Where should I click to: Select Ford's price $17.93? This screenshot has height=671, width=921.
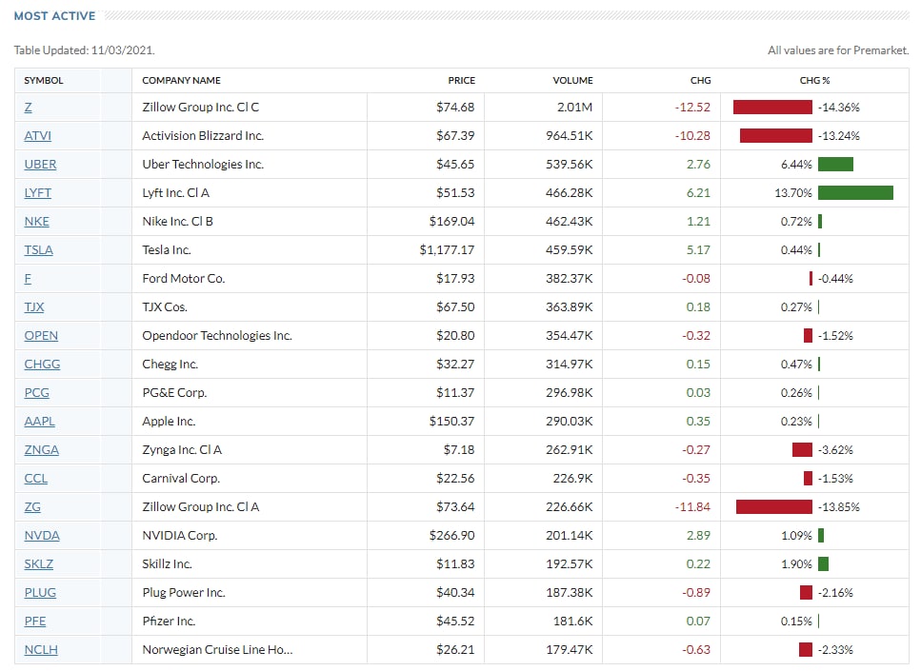(x=455, y=279)
